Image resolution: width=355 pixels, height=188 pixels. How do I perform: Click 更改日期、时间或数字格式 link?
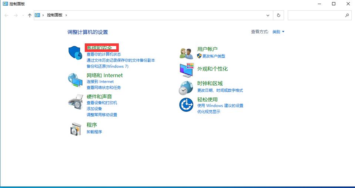(x=220, y=90)
